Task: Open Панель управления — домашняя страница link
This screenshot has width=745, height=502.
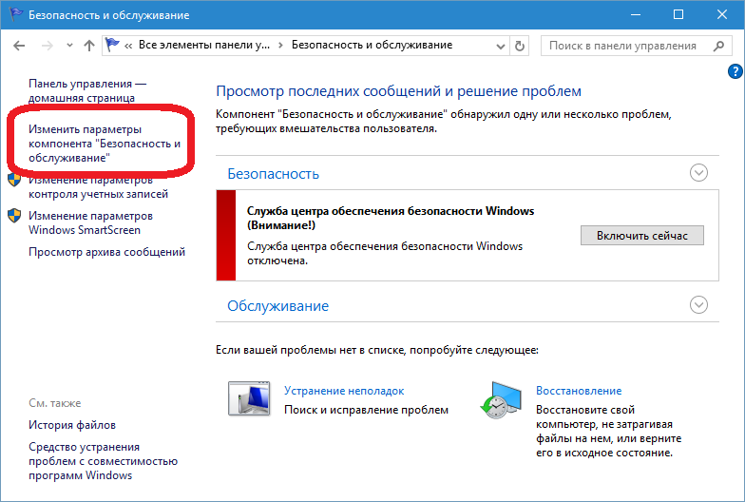Action: (87, 90)
